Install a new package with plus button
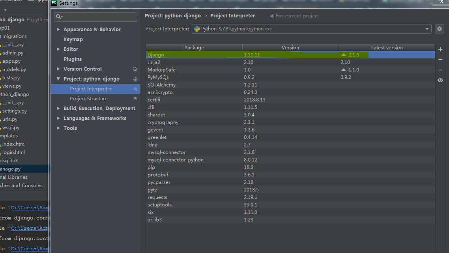Image resolution: width=449 pixels, height=253 pixels. [440, 49]
